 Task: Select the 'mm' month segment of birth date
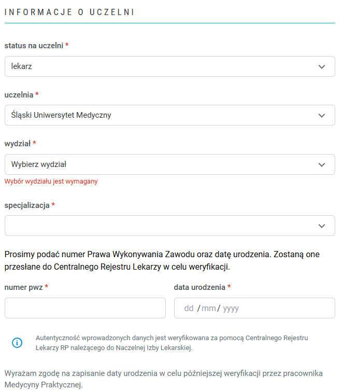click(209, 309)
